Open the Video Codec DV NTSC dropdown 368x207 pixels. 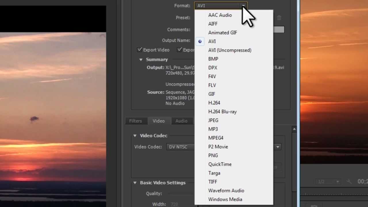pyautogui.click(x=223, y=147)
